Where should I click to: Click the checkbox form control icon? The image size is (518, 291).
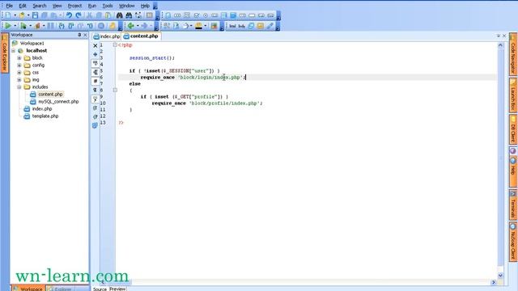[x=197, y=15]
